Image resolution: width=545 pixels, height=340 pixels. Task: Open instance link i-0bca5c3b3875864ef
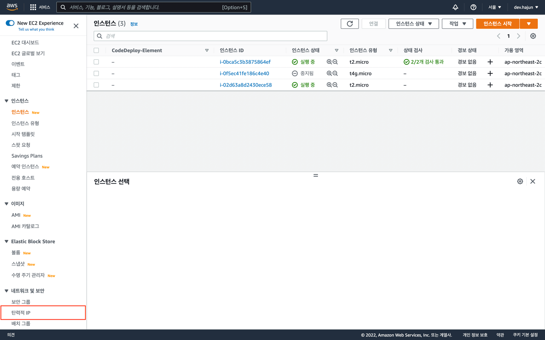click(x=245, y=62)
